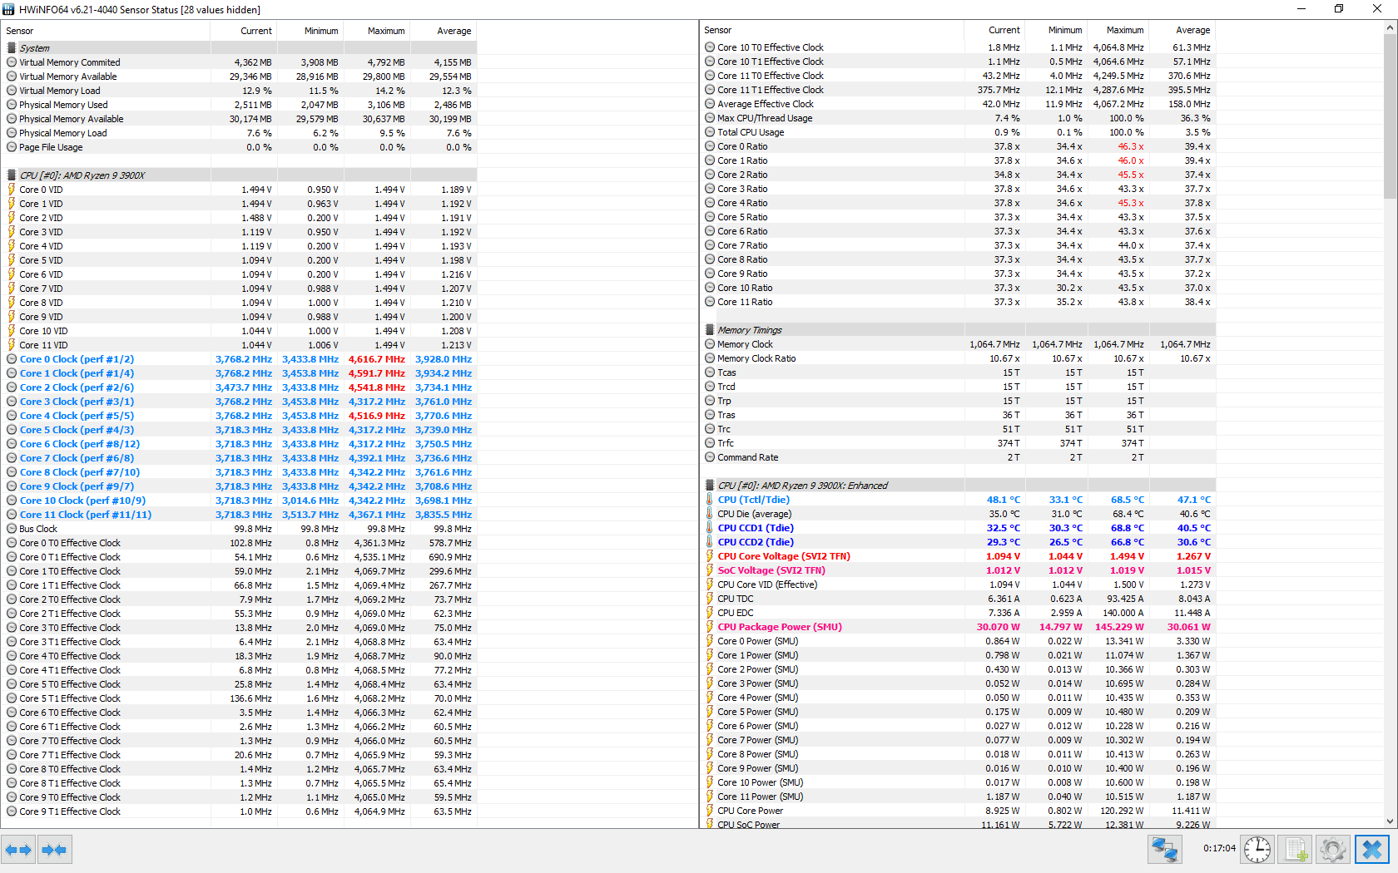This screenshot has height=873, width=1398.
Task: Click the Maximum column header in right pane
Action: pos(1118,30)
